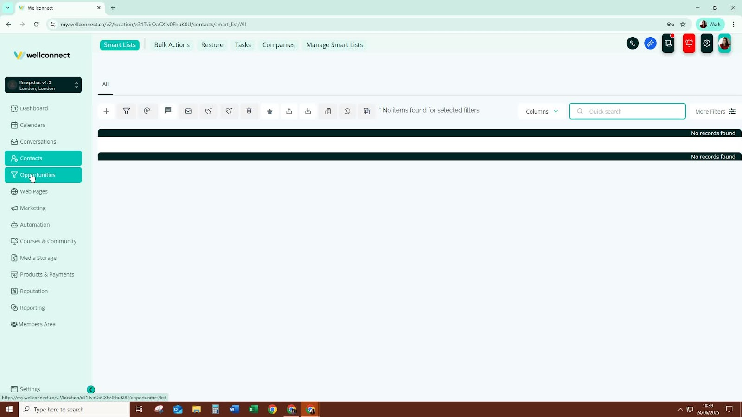Open Courses & Community section

point(43,241)
